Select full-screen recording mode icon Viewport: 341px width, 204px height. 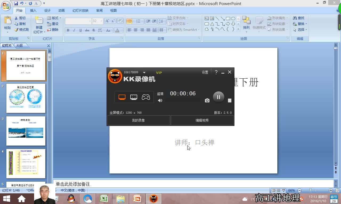(122, 97)
